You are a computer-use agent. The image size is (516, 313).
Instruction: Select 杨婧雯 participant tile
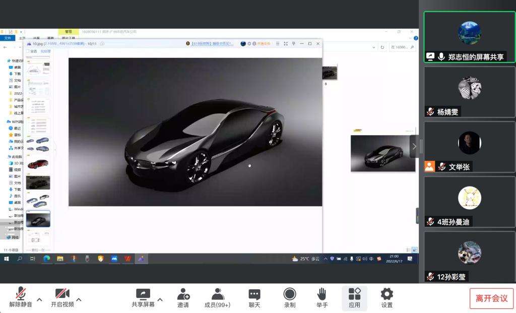point(470,92)
